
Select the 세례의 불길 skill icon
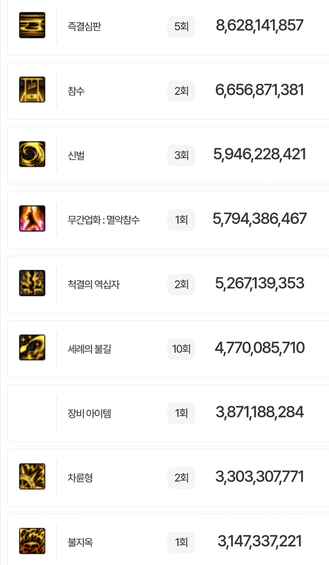[x=32, y=347]
